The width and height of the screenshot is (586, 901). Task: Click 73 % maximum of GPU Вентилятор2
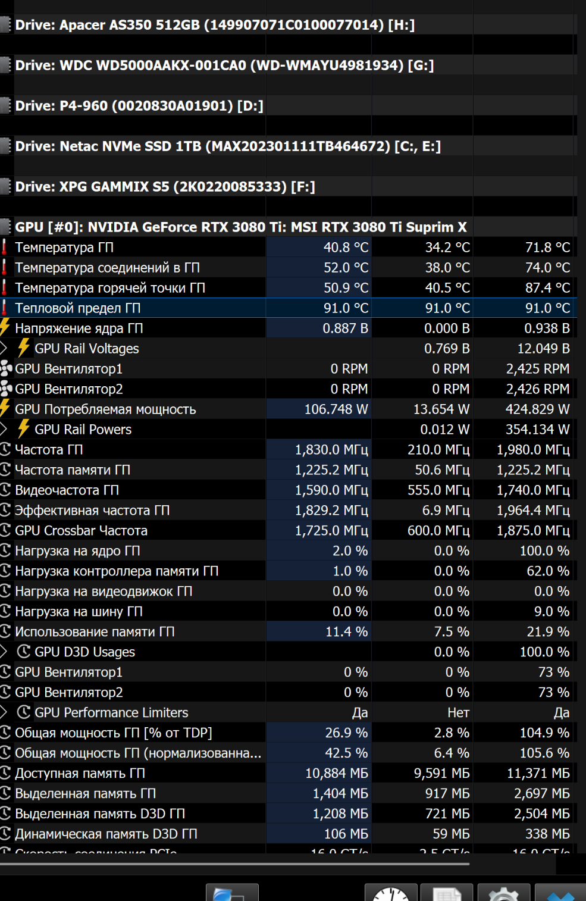(x=554, y=693)
